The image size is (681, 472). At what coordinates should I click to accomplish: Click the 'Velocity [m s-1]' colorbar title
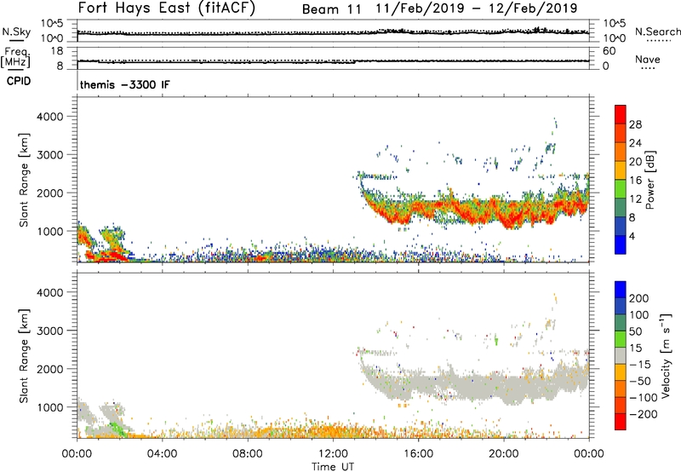pos(667,355)
